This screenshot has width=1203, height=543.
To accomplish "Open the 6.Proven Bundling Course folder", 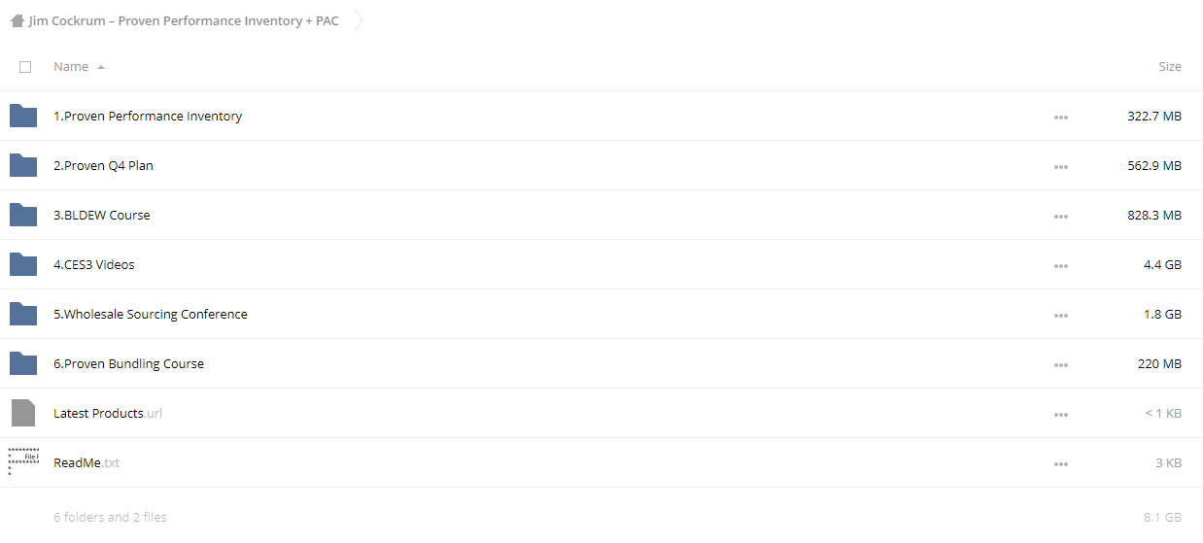I will (x=128, y=363).
